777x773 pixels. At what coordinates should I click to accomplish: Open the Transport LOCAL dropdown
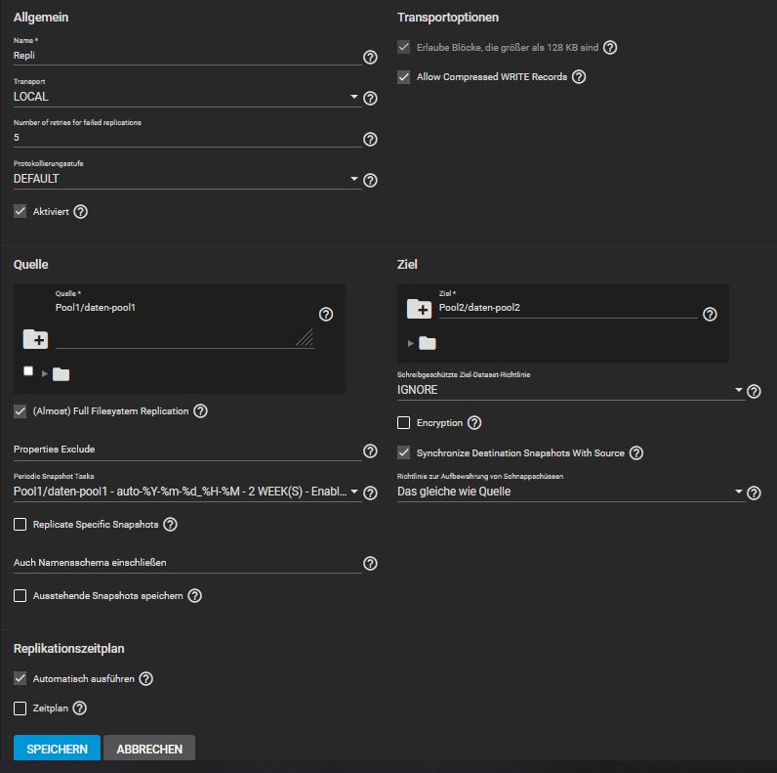click(x=186, y=97)
